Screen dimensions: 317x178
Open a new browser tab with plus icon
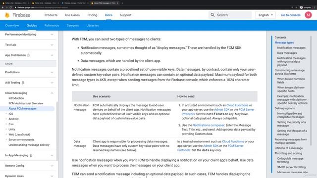click(x=122, y=3)
